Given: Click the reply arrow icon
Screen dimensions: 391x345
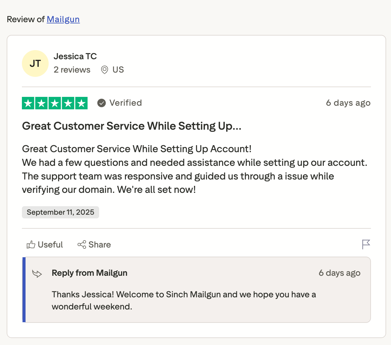Looking at the screenshot, I should pyautogui.click(x=37, y=274).
